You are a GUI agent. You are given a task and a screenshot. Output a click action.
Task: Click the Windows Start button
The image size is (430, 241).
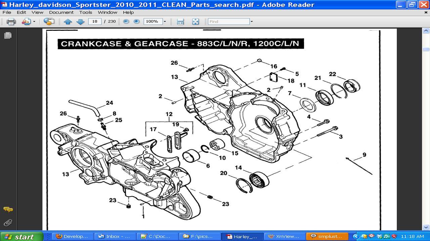pos(22,236)
